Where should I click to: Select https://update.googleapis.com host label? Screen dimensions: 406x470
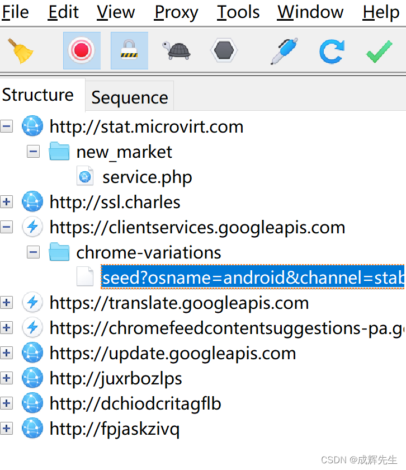(x=173, y=354)
